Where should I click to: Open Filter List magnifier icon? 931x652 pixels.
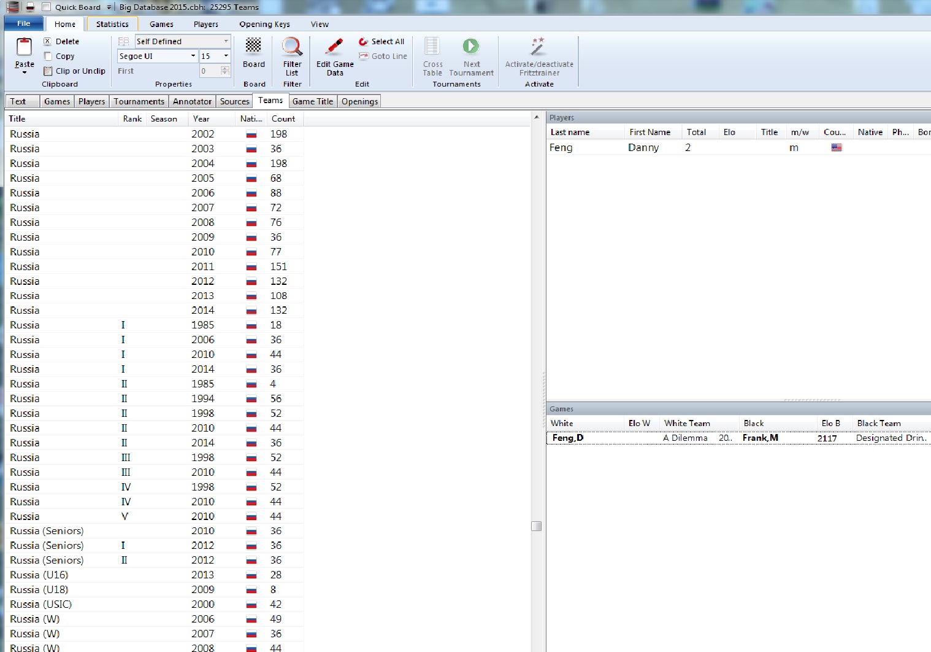pos(292,47)
